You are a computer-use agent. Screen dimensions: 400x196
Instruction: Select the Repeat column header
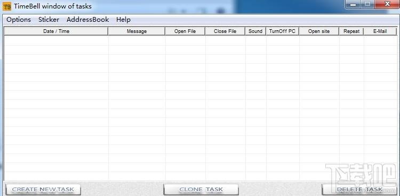point(351,31)
